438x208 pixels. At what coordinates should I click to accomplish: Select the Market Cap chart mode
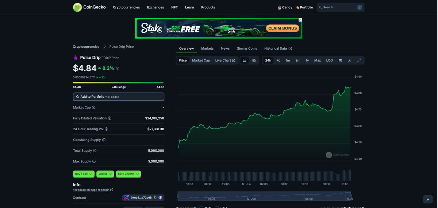click(201, 61)
